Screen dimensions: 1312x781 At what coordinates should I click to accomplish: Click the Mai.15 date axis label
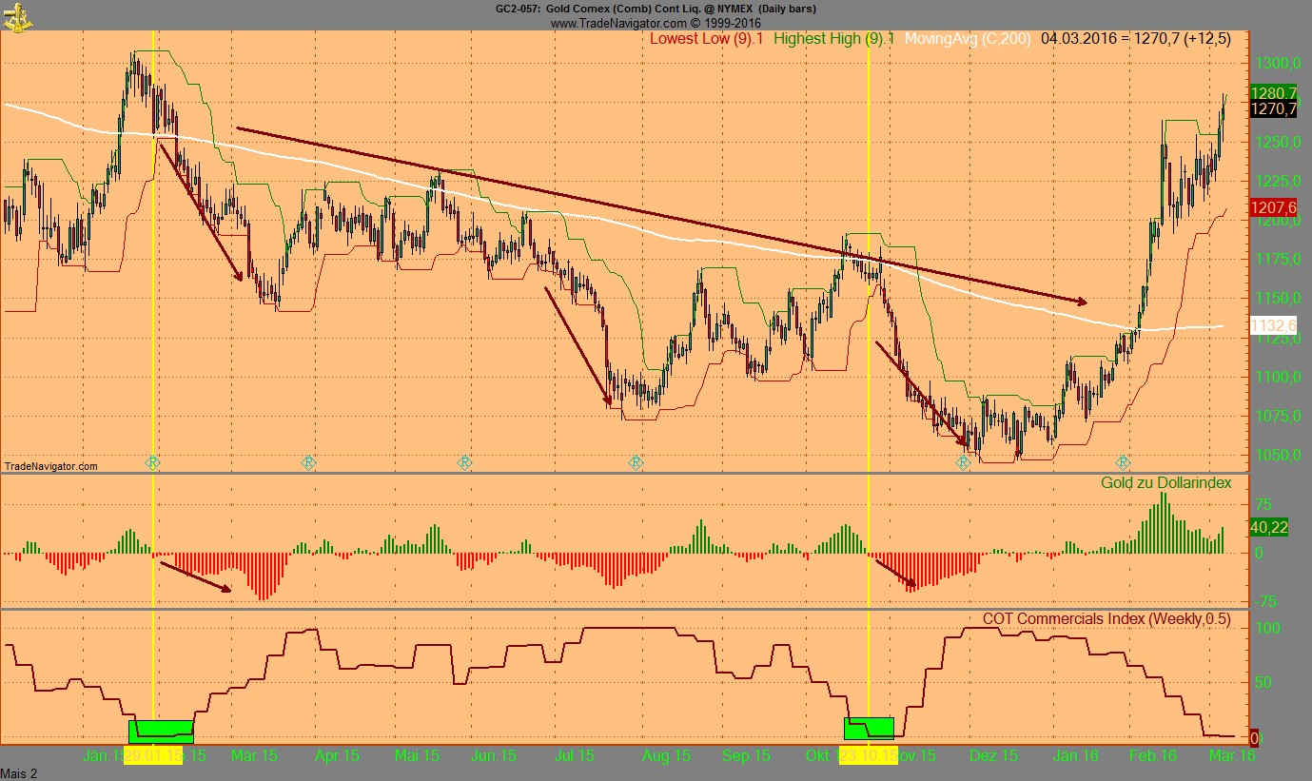pyautogui.click(x=417, y=756)
